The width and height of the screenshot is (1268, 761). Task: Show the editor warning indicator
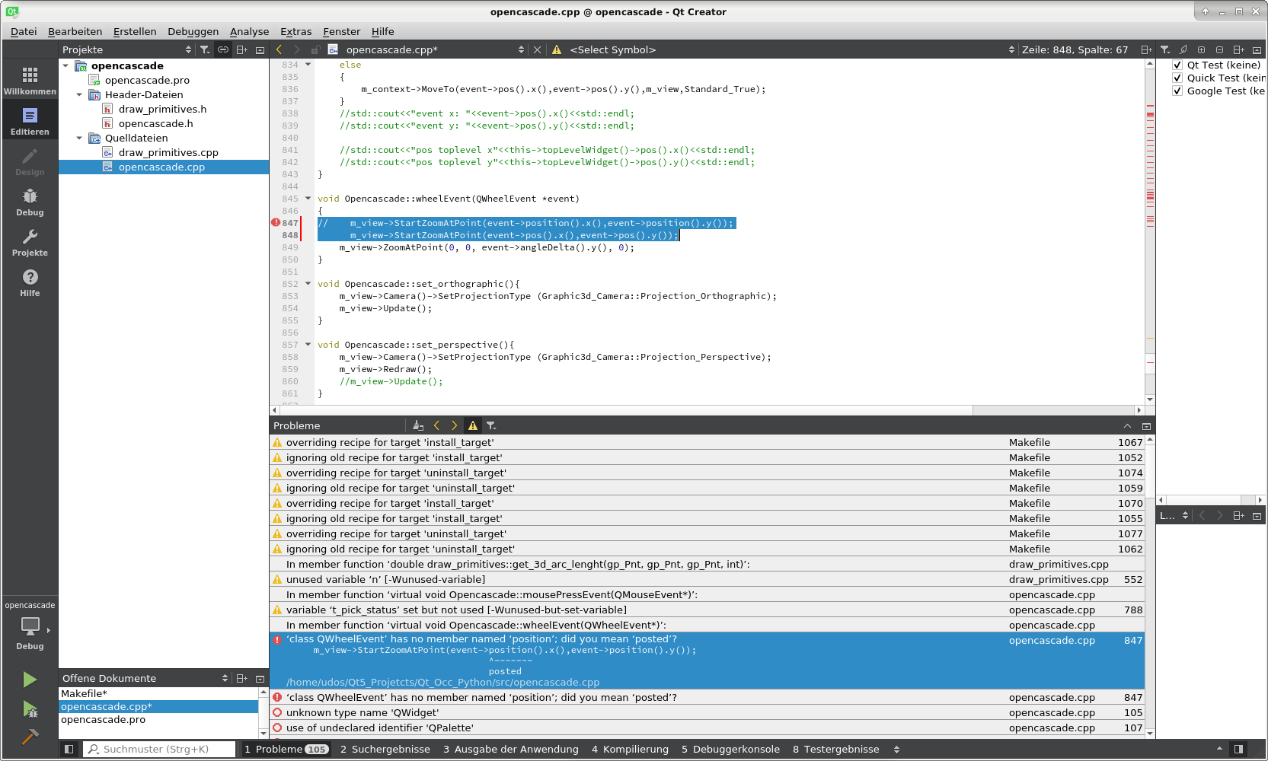[x=557, y=49]
